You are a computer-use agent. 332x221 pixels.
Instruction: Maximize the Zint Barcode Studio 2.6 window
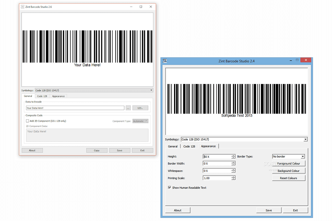tap(141, 7)
